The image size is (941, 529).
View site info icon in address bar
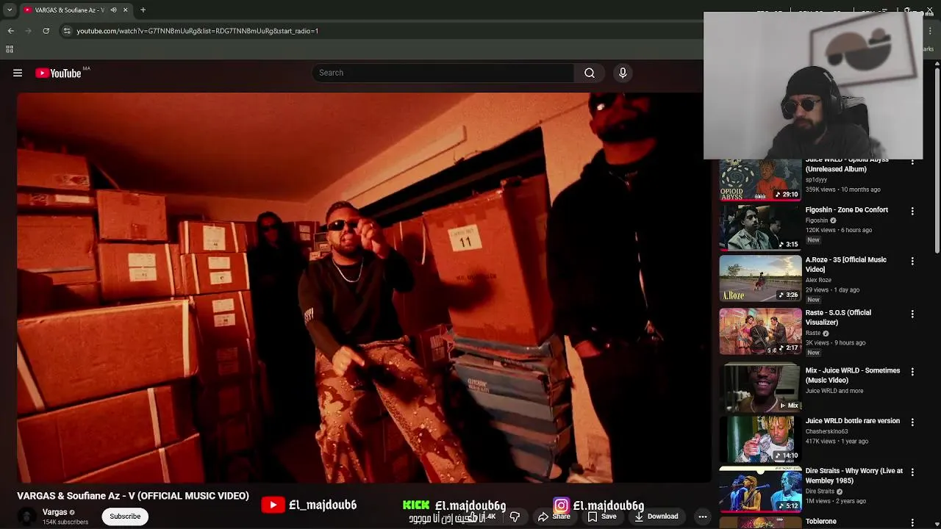[67, 31]
